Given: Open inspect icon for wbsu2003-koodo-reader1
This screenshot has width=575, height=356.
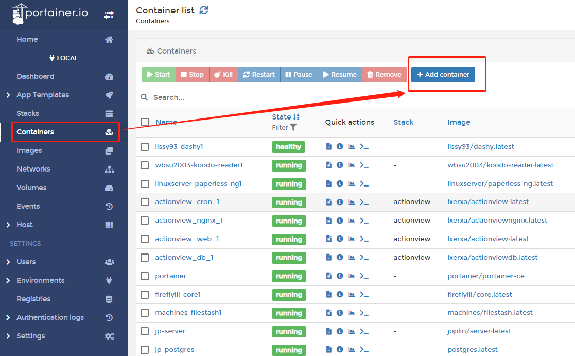Looking at the screenshot, I should click(x=340, y=165).
